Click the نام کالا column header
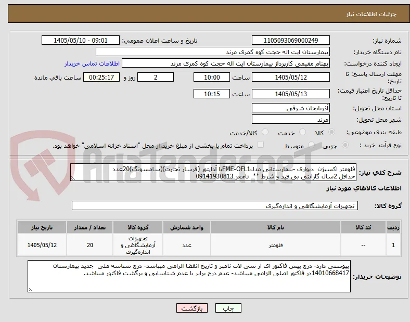Viewport: 410px width, 322px height. click(276, 227)
